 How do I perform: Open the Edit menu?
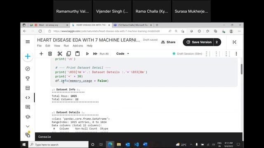click(x=48, y=46)
